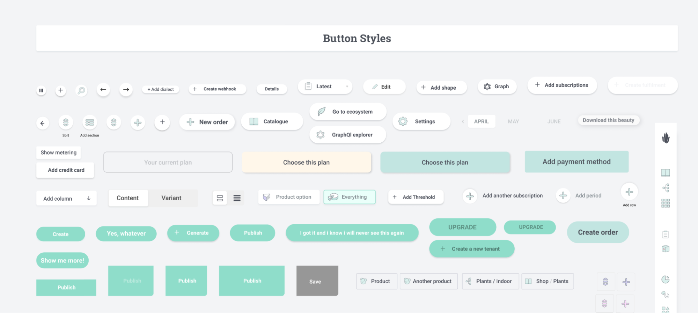Open the Catalogue button
698x313 pixels.
point(272,121)
